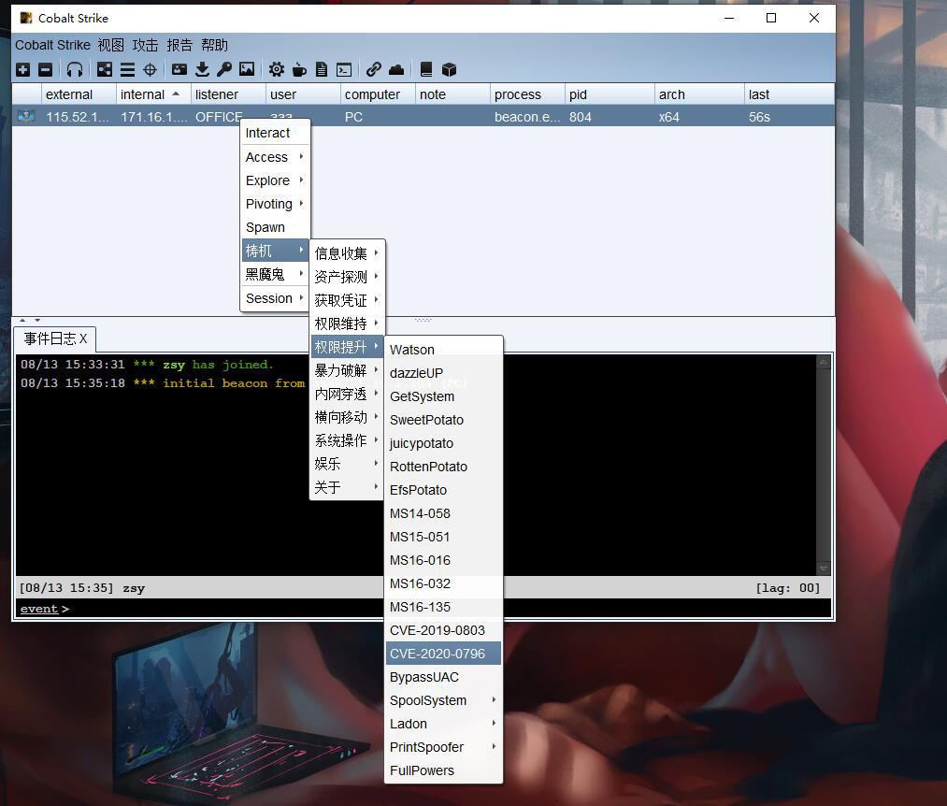
Task: Click the cloud icon to manage the web server
Action: click(396, 69)
